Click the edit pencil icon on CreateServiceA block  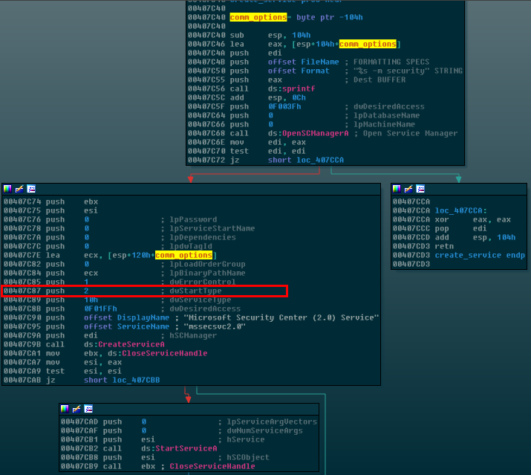click(x=19, y=189)
